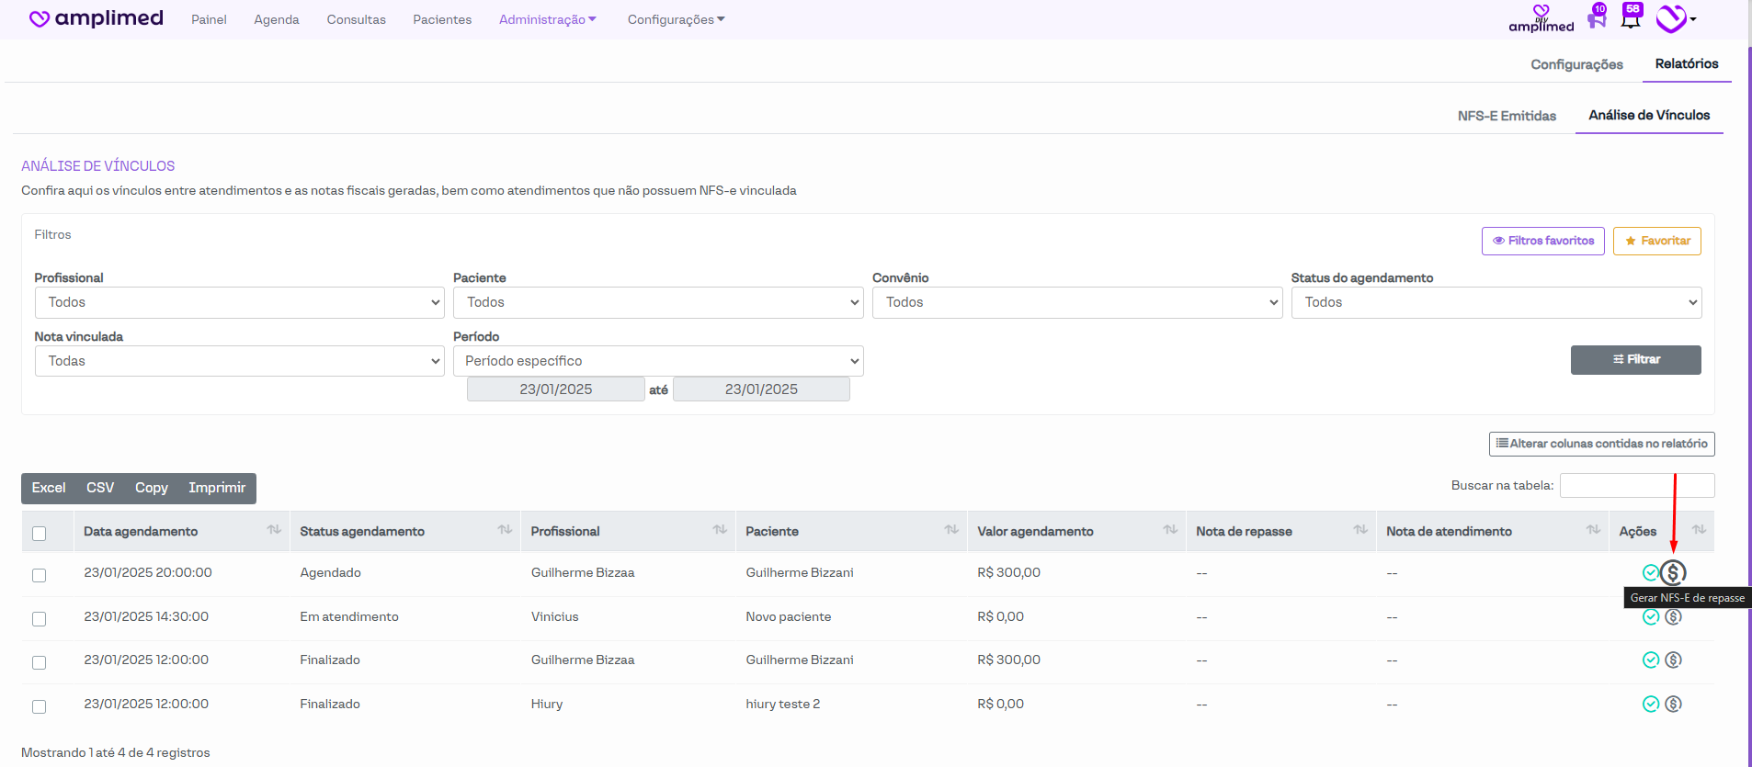The height and width of the screenshot is (767, 1752).
Task: Open the Período específico dropdown
Action: tap(658, 361)
